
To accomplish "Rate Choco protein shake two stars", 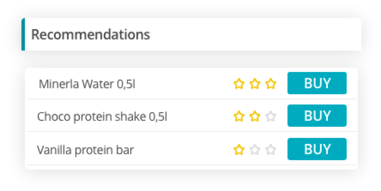I will (254, 116).
